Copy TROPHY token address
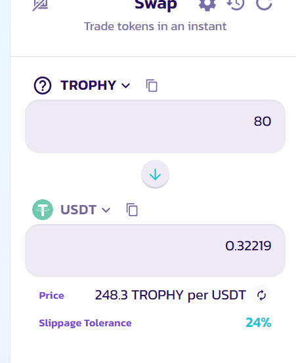The width and height of the screenshot is (296, 363). coord(152,86)
